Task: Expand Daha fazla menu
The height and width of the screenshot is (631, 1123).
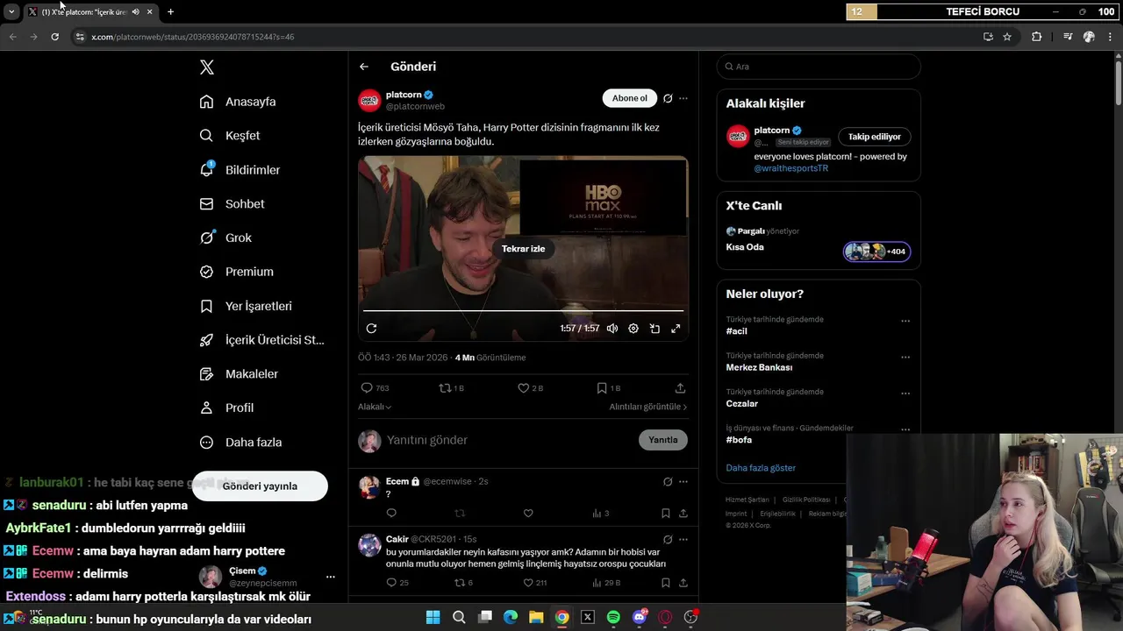Action: 240,443
